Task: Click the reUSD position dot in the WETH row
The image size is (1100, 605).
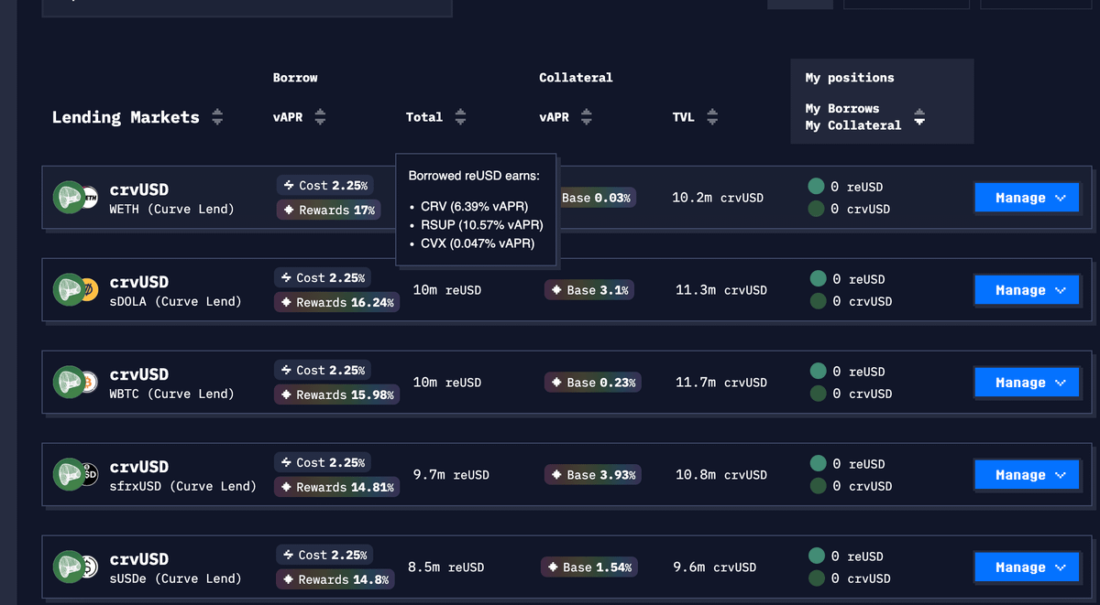Action: 816,187
